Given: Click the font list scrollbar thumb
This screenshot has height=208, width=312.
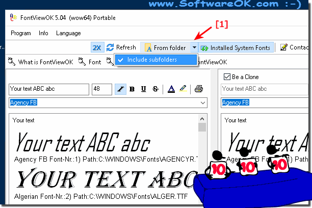Looking at the screenshot, I should click(x=202, y=127).
